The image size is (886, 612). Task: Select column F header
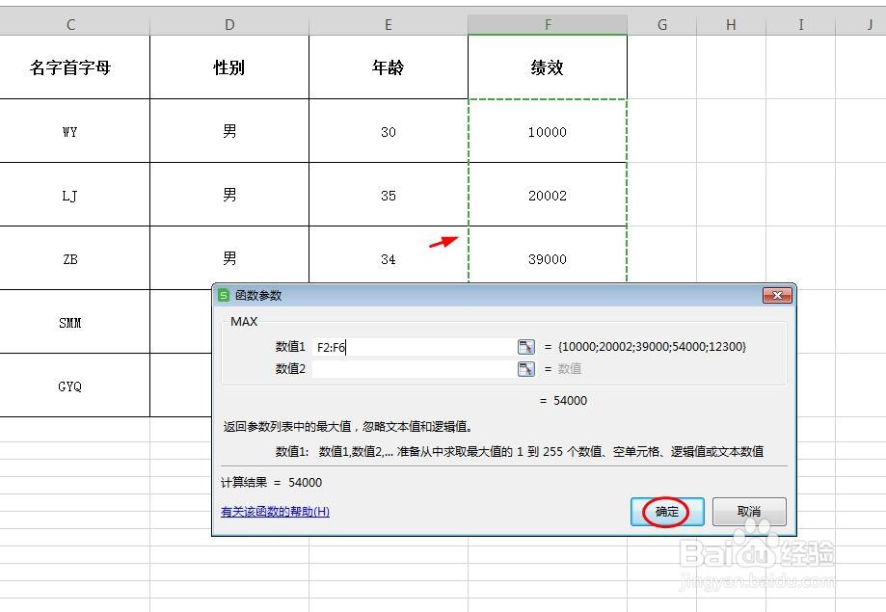[x=548, y=21]
